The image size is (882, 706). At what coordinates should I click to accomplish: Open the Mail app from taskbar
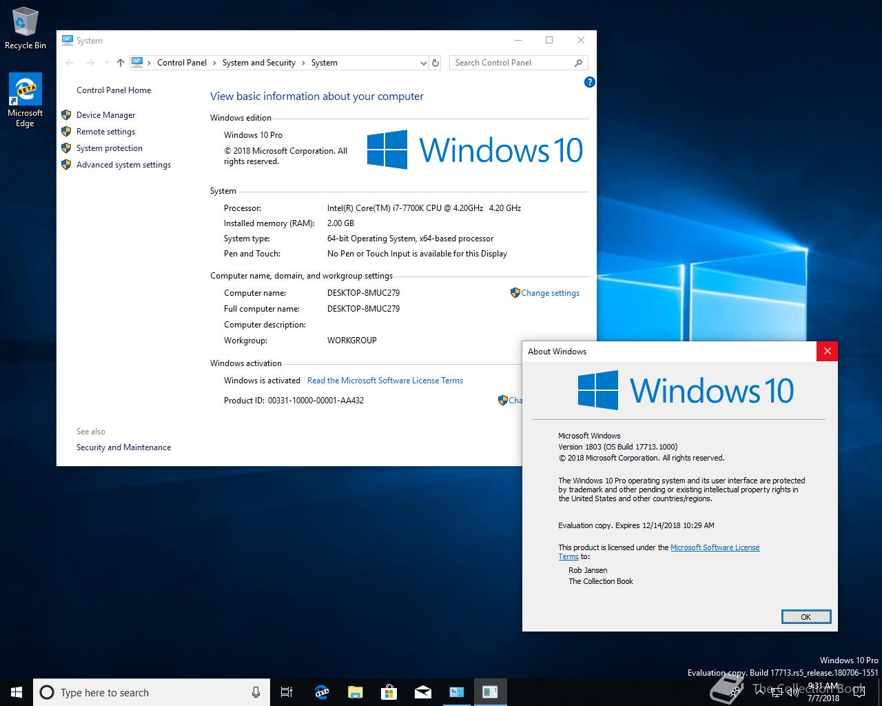[x=422, y=692]
